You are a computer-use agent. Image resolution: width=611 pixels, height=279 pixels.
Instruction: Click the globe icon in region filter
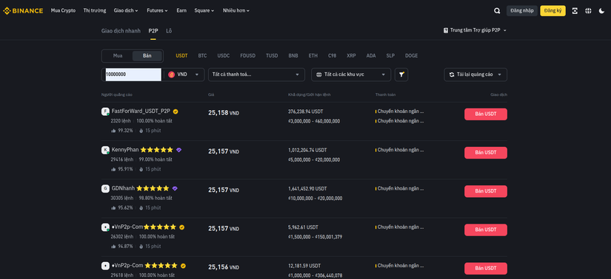(319, 75)
